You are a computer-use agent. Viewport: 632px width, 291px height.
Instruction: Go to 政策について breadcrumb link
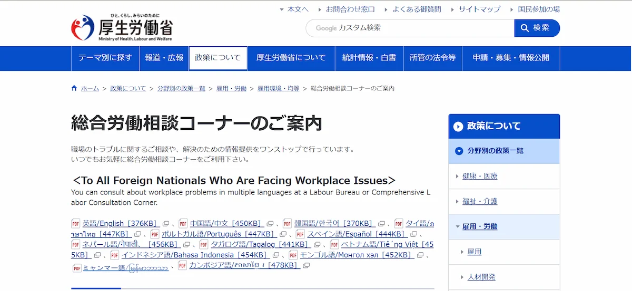(x=128, y=88)
